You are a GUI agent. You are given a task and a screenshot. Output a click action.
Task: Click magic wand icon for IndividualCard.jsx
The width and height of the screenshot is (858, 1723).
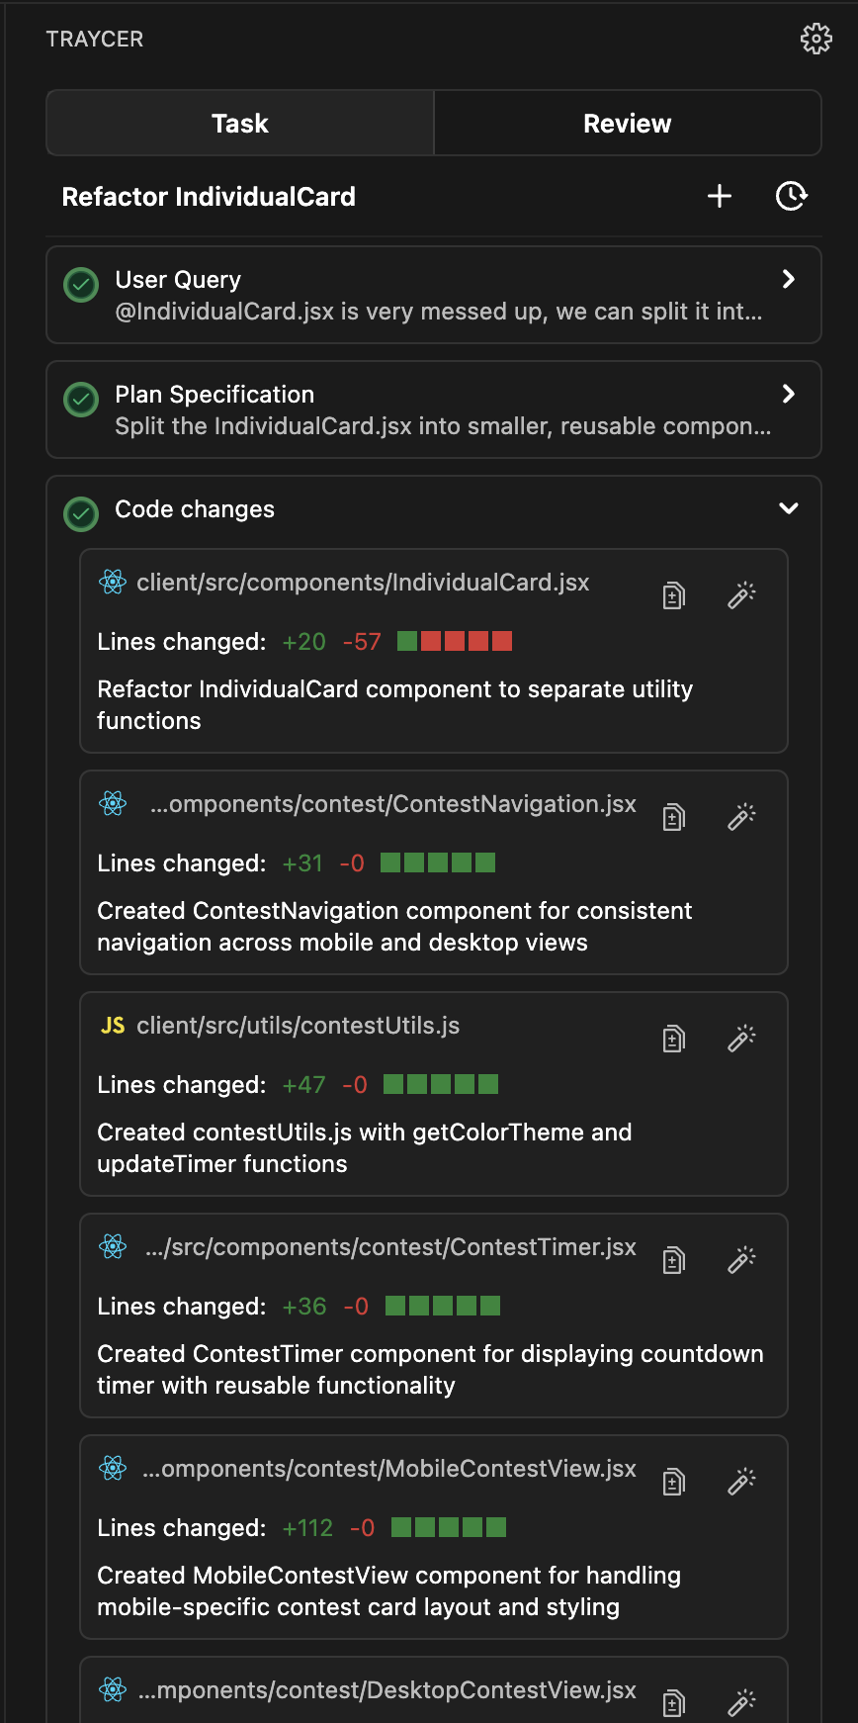pos(741,594)
